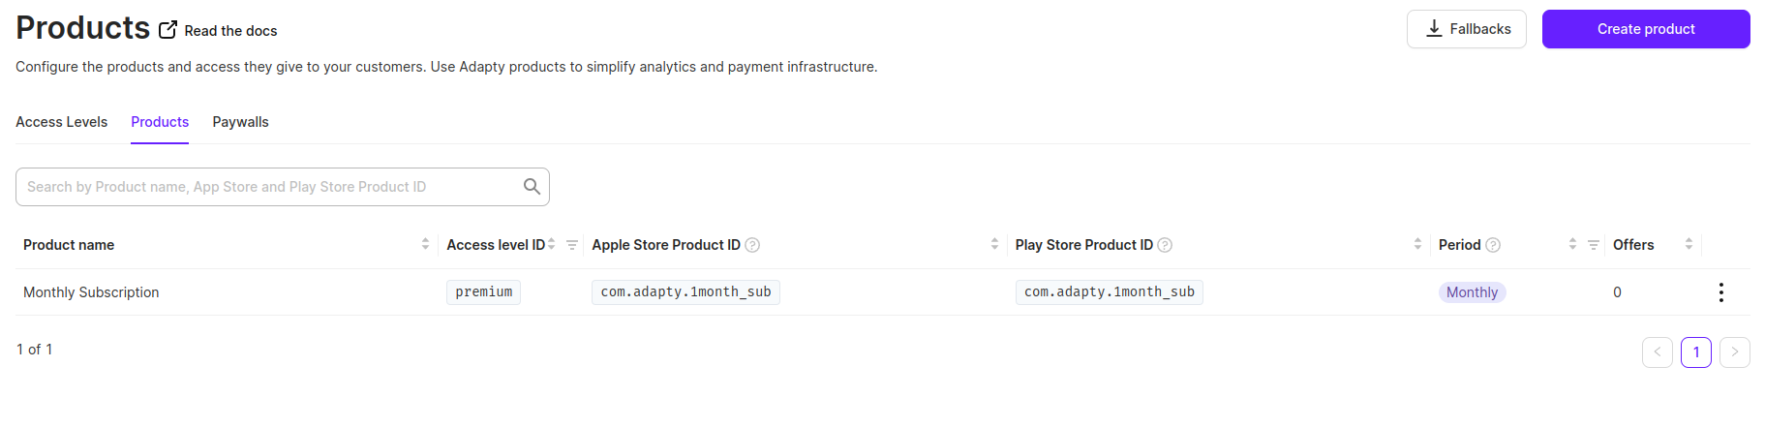Sort by Product name column arrows
1765x428 pixels.
pyautogui.click(x=425, y=244)
